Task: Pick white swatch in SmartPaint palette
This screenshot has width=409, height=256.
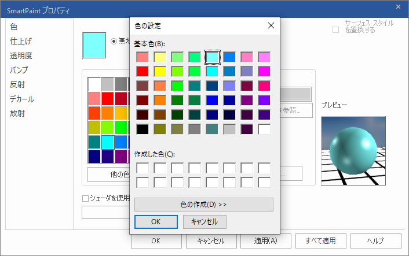Action: [x=94, y=84]
